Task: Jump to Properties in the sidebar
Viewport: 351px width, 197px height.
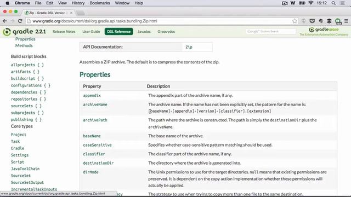Action: click(x=25, y=39)
